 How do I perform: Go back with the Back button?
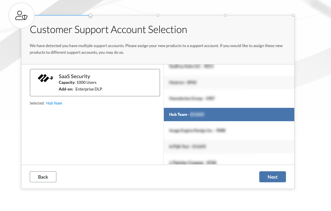43,177
